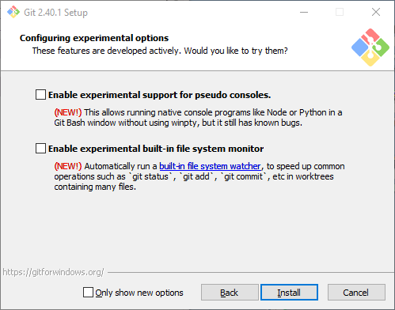Click the Configuring experimental options heading
Viewport: 395px width, 310px height.
tap(94, 38)
